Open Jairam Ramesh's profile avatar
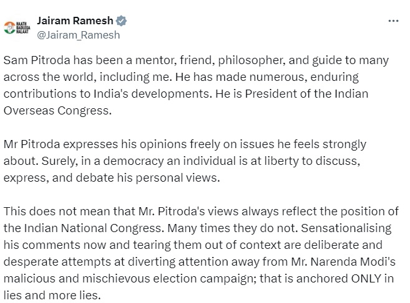The width and height of the screenshot is (410, 303). [x=17, y=27]
